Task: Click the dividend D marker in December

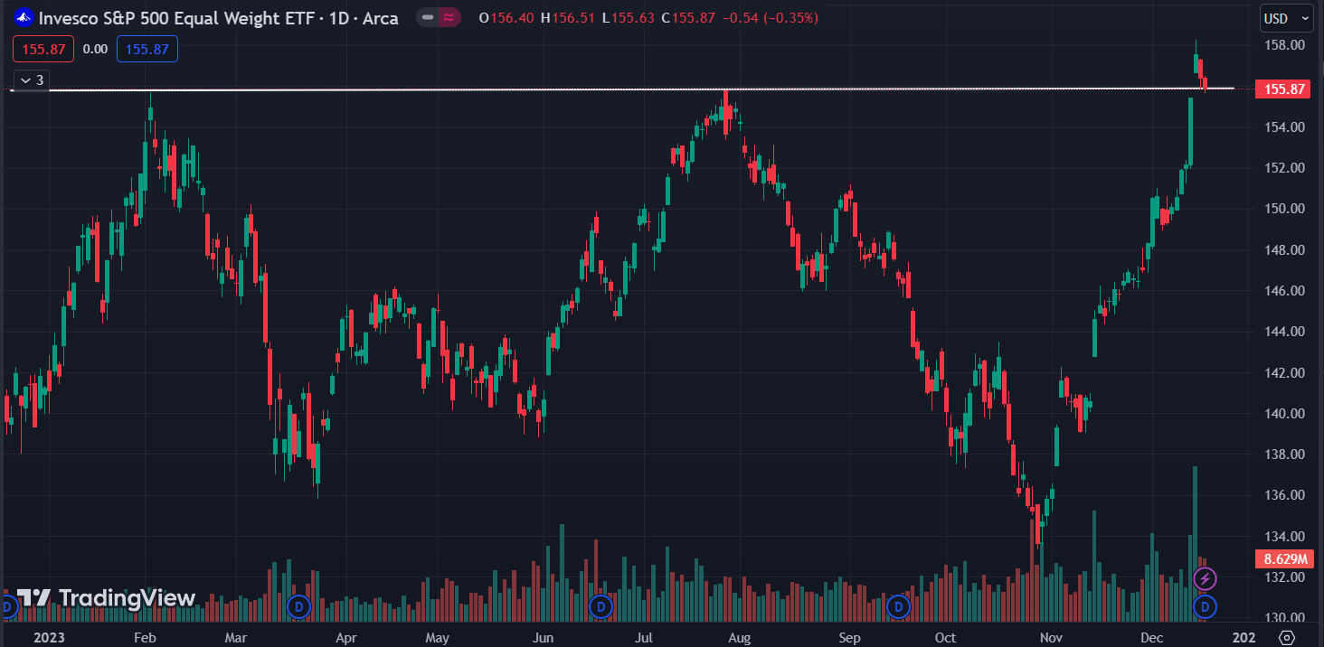Action: (1205, 605)
